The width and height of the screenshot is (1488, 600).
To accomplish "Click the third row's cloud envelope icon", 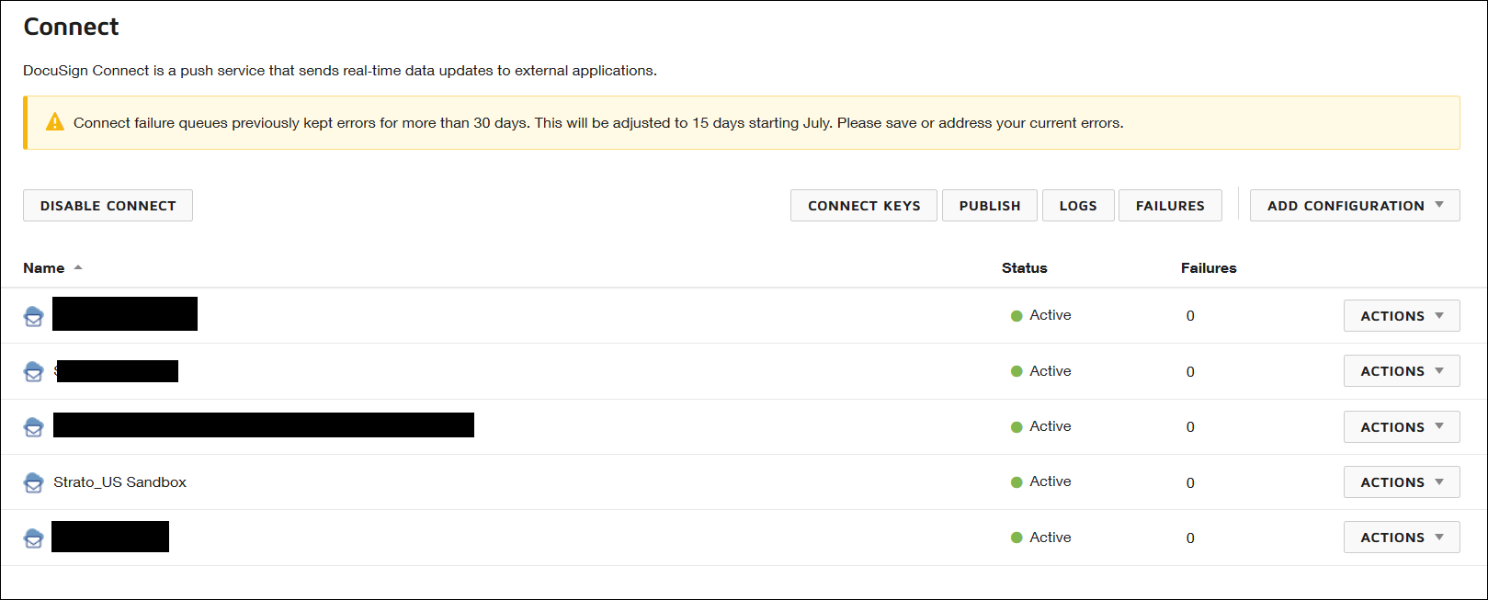I will coord(34,427).
